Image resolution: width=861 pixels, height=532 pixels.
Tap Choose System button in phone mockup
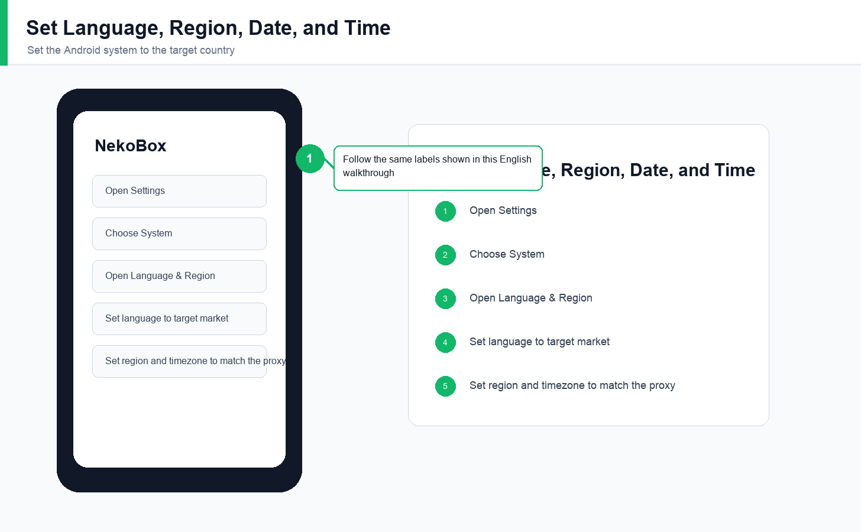179,233
